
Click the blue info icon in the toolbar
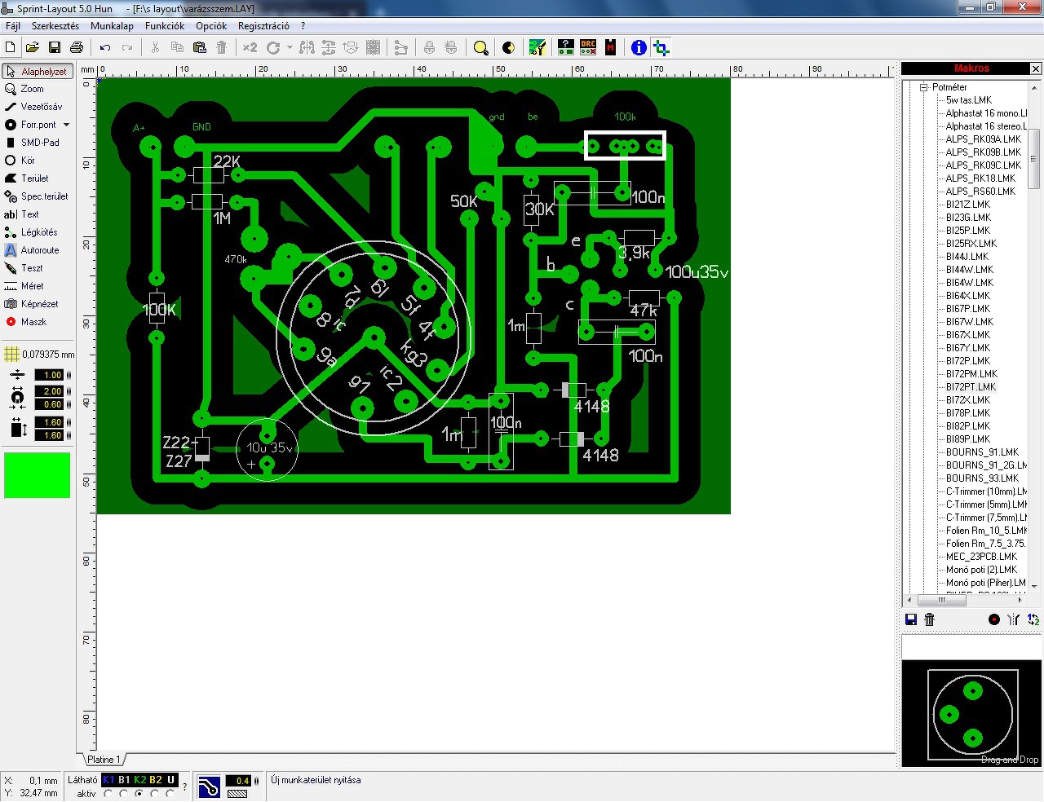tap(639, 48)
